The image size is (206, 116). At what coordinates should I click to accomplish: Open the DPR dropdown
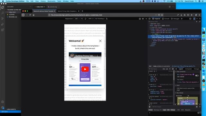[91, 19]
